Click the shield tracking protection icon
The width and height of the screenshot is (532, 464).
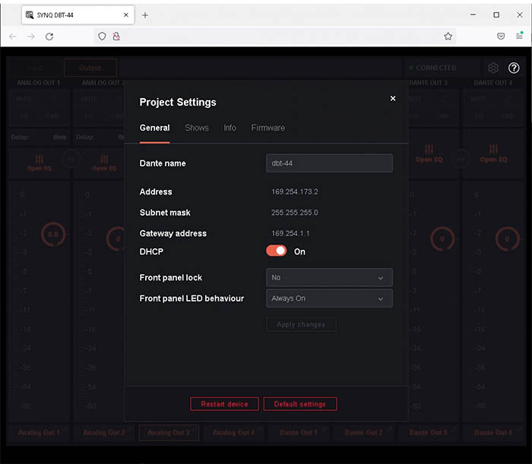102,36
